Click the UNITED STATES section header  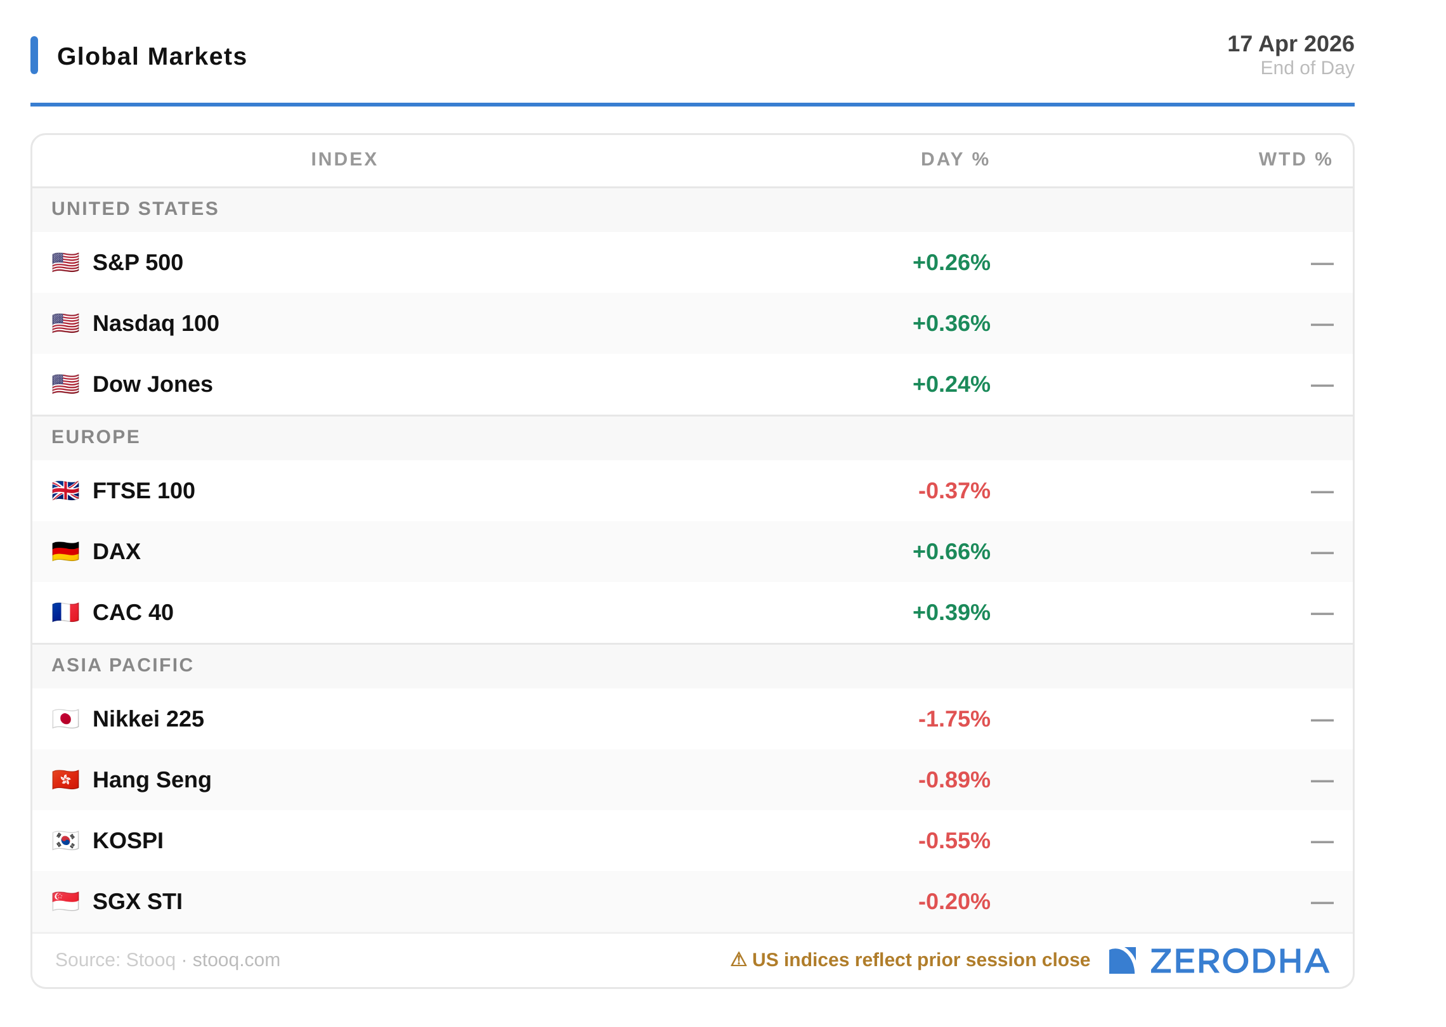[x=134, y=209]
